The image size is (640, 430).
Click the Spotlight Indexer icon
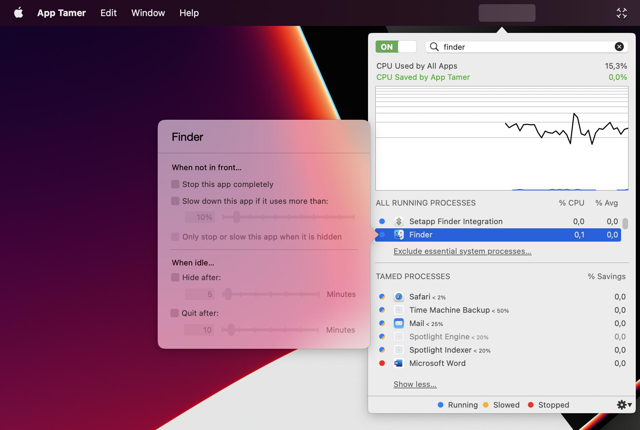tap(399, 350)
